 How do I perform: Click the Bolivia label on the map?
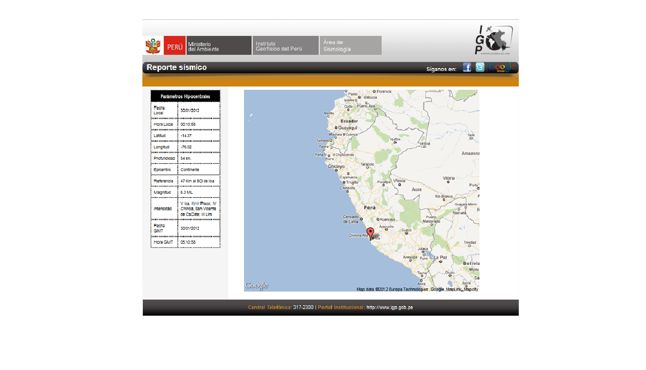click(x=471, y=263)
